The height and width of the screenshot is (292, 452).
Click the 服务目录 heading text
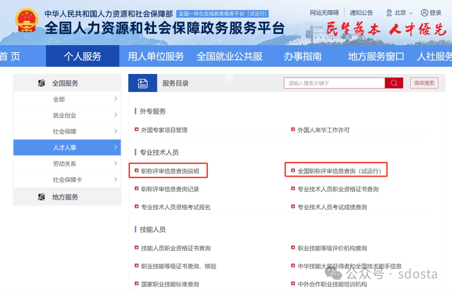click(x=175, y=84)
